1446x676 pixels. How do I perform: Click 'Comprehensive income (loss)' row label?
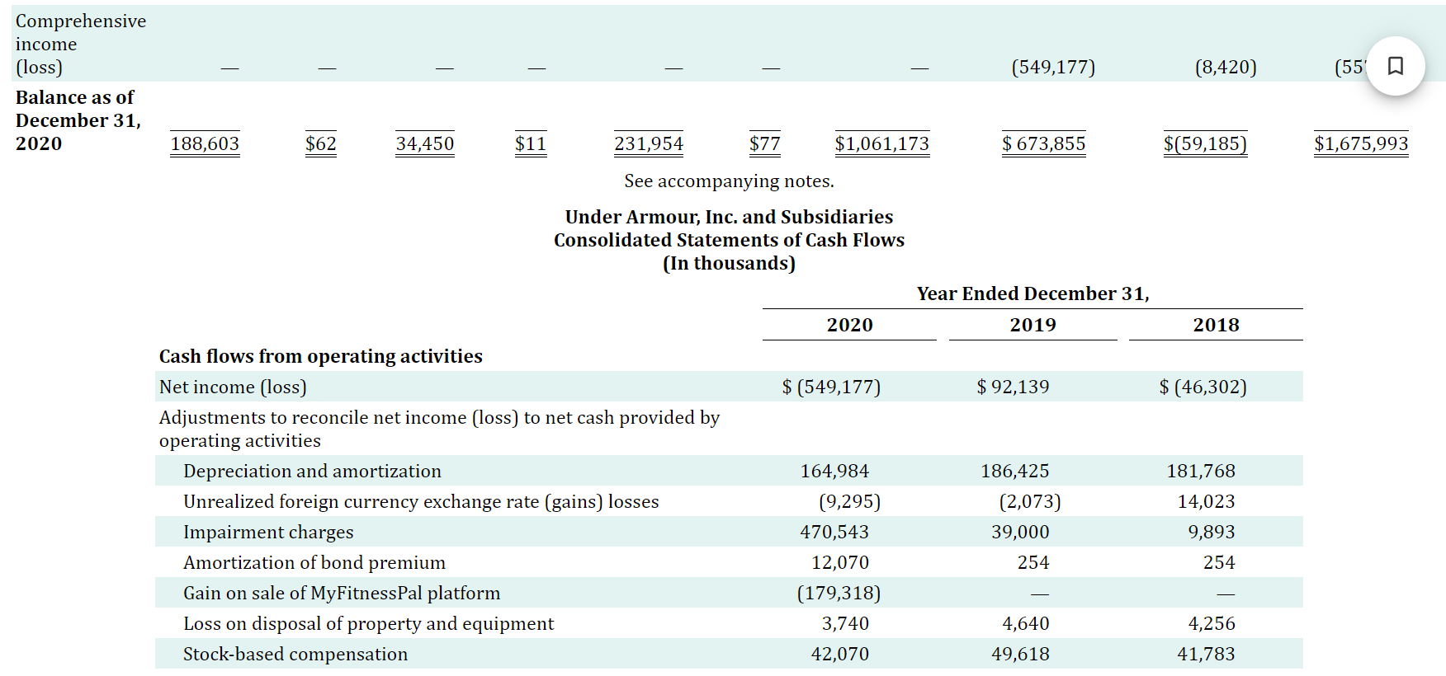(81, 44)
